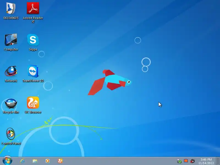This screenshot has height=165, width=220.
Task: Click the muted speaker volume tray icon
Action: pyautogui.click(x=193, y=161)
